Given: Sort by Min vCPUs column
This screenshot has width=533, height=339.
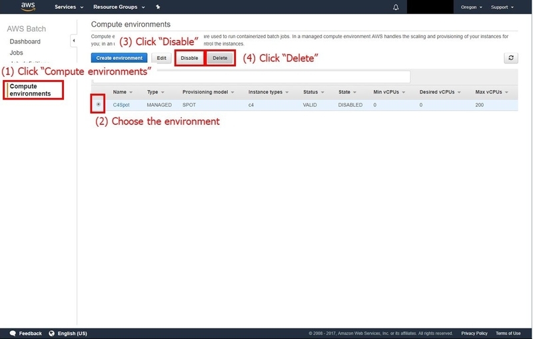Looking at the screenshot, I should [389, 92].
